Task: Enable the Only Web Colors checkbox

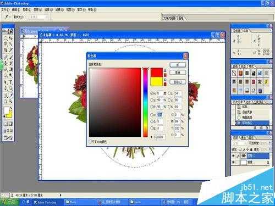Action: (90, 142)
